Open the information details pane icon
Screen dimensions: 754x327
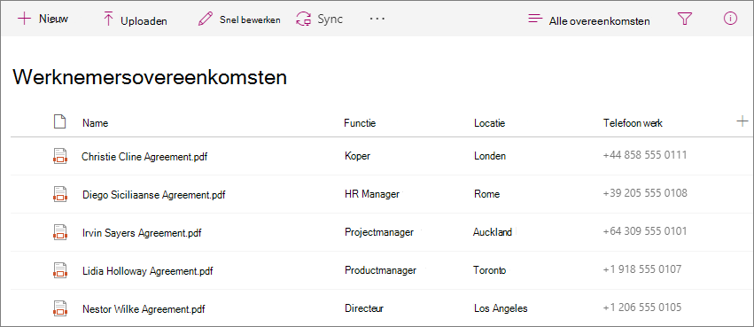[730, 19]
